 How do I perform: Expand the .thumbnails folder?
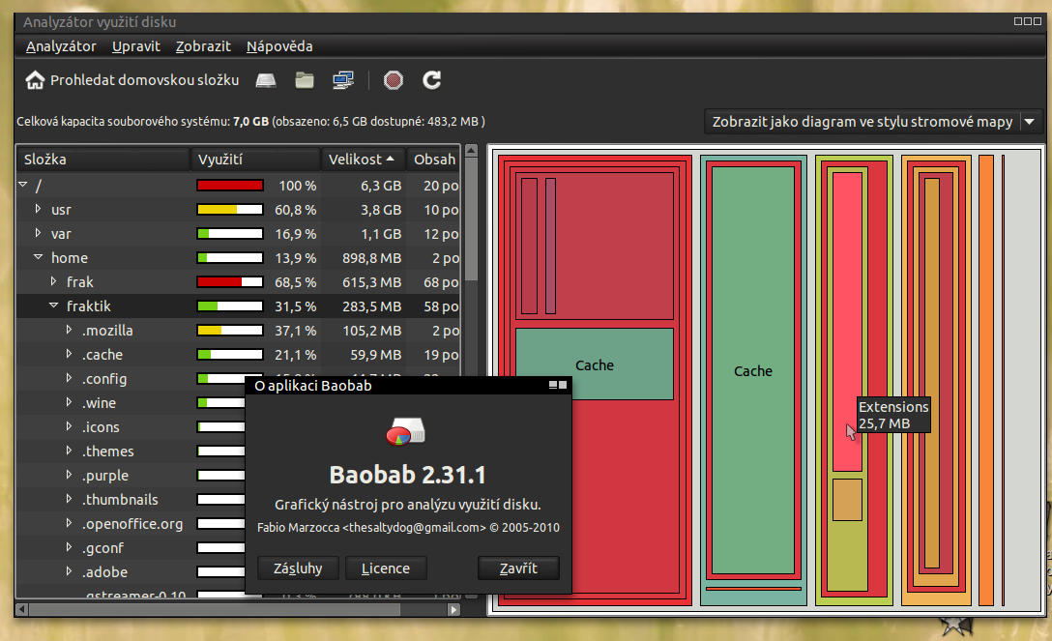tap(69, 499)
